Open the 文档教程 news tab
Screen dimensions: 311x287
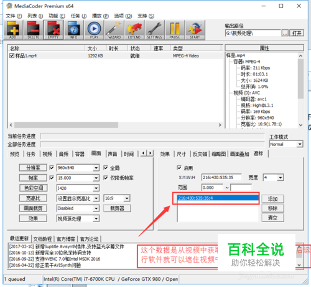pyautogui.click(x=42, y=239)
